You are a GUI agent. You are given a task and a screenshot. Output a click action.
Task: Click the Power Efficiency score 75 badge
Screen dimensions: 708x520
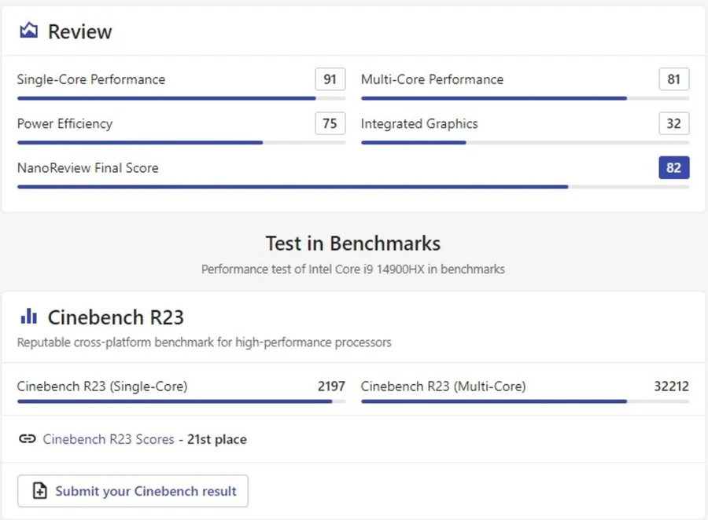[330, 123]
